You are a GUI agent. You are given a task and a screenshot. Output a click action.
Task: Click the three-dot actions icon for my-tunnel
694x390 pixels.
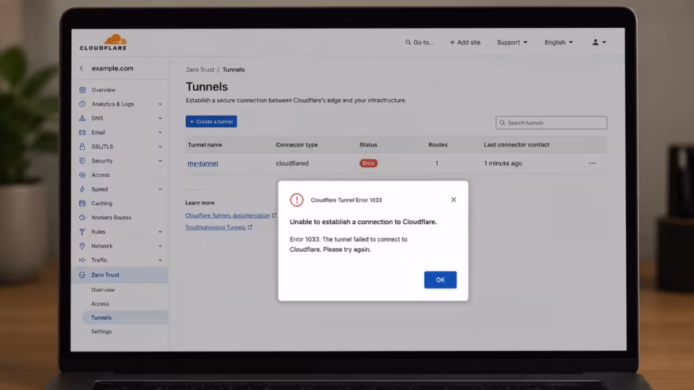pos(592,163)
